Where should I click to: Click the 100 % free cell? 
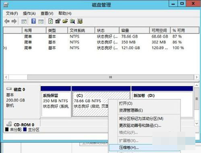(x=178, y=48)
